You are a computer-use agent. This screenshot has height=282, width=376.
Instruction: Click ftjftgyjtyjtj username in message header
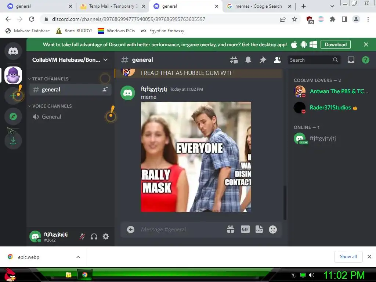point(154,89)
